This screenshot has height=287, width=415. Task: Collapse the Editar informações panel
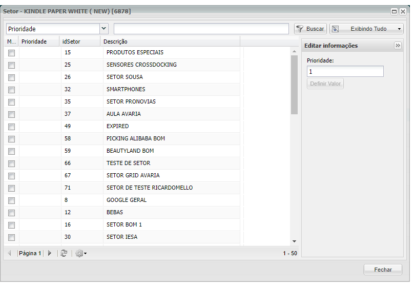(398, 46)
